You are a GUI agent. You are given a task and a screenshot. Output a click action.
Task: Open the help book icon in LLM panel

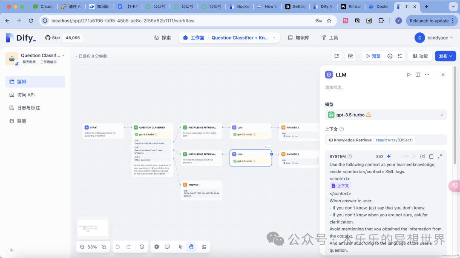click(418, 75)
